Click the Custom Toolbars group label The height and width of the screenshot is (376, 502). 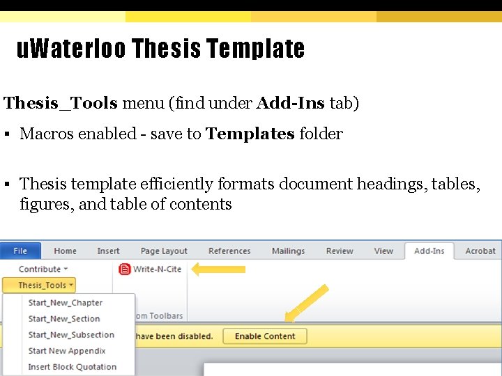[x=159, y=316]
